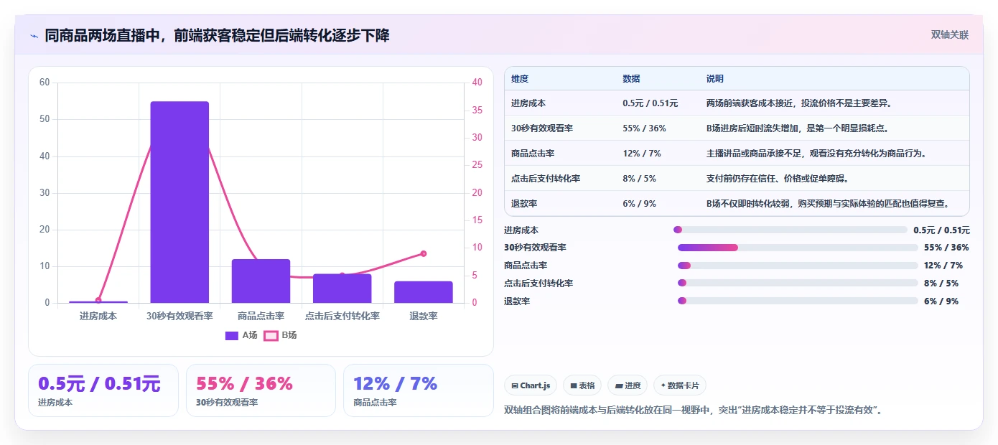The width and height of the screenshot is (998, 445).
Task: Click the 退款率 progress bar
Action: [x=798, y=301]
